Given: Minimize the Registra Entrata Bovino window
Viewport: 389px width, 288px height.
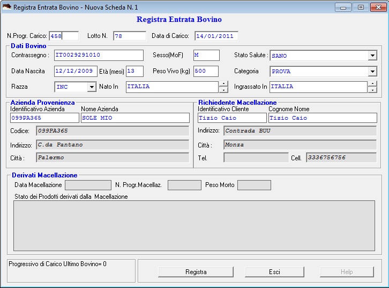Looking at the screenshot, I should pos(343,7).
